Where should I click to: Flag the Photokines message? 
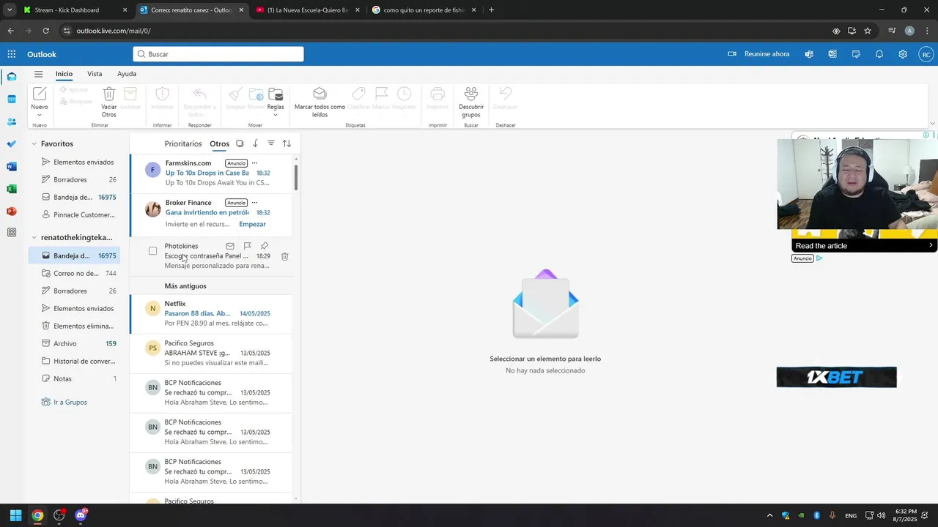247,246
